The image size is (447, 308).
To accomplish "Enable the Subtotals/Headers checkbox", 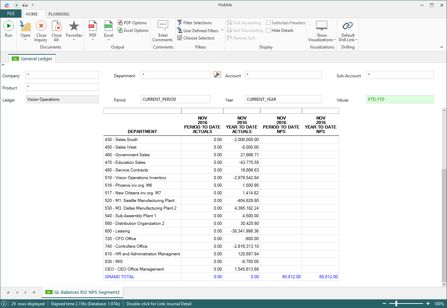I will [268, 23].
